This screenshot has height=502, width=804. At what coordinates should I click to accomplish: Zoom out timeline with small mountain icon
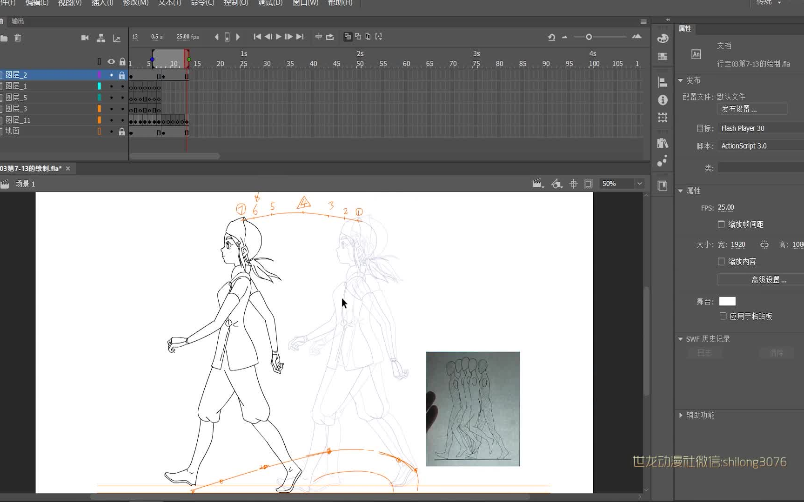coord(565,37)
